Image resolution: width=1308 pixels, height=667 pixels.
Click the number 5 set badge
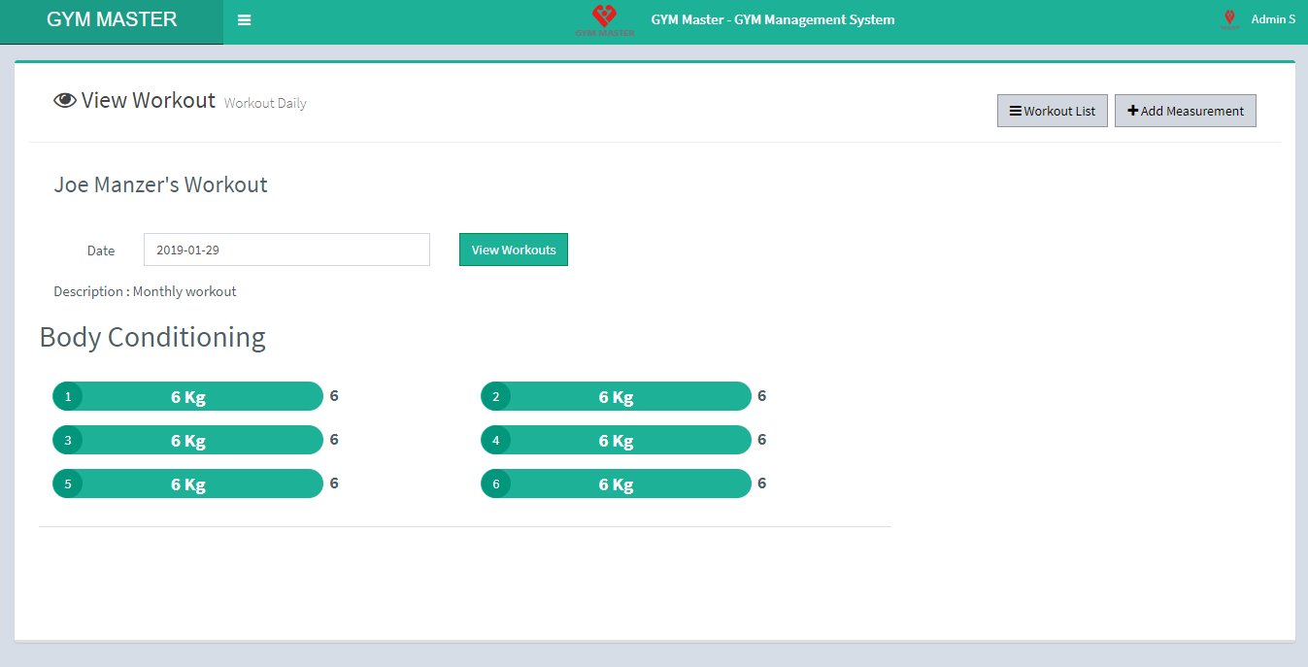click(x=67, y=484)
